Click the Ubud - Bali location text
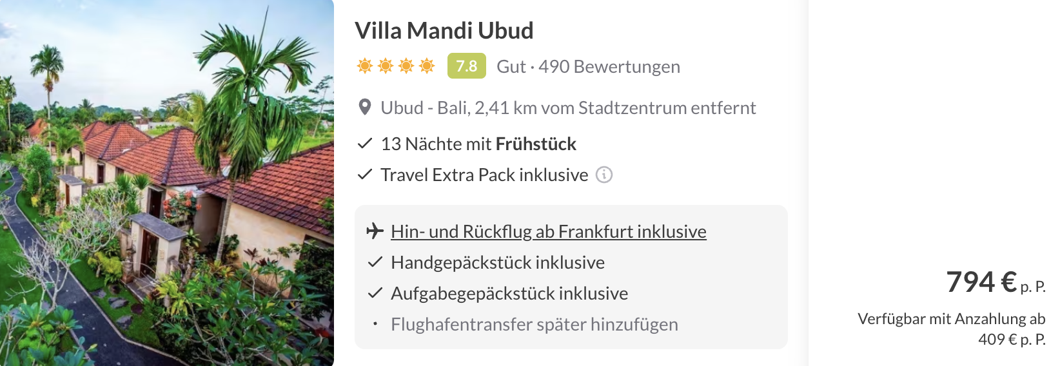The image size is (1060, 366). 567,108
